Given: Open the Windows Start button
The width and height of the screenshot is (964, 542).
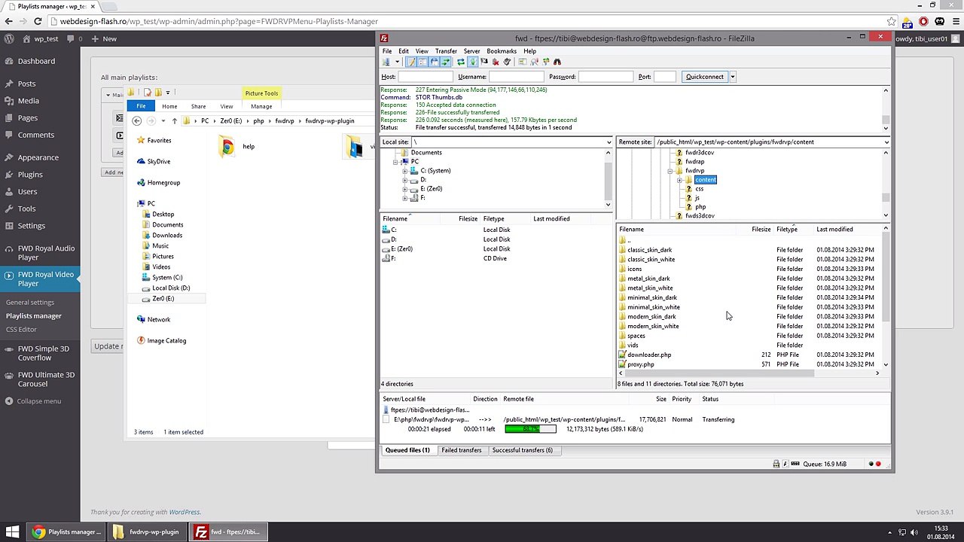Looking at the screenshot, I should [x=13, y=531].
